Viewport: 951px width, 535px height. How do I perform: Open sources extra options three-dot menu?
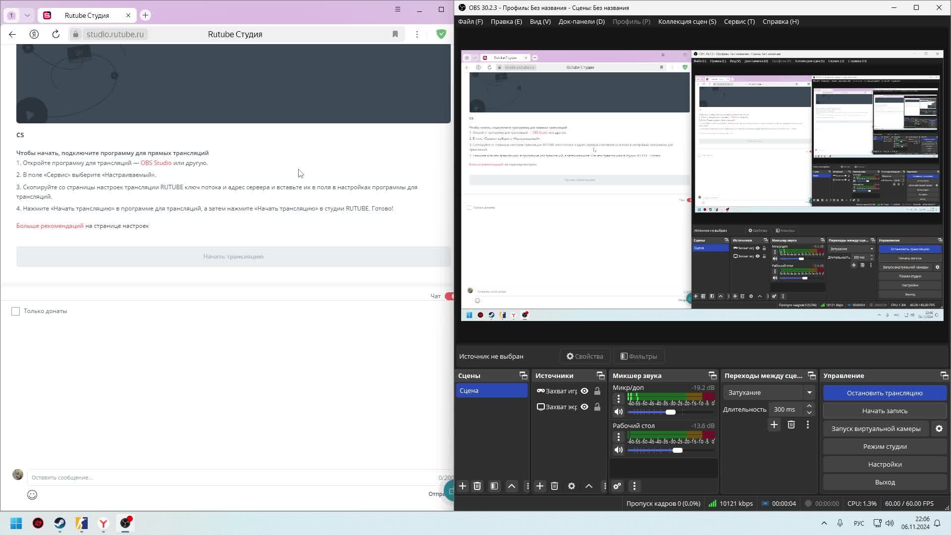click(x=604, y=486)
